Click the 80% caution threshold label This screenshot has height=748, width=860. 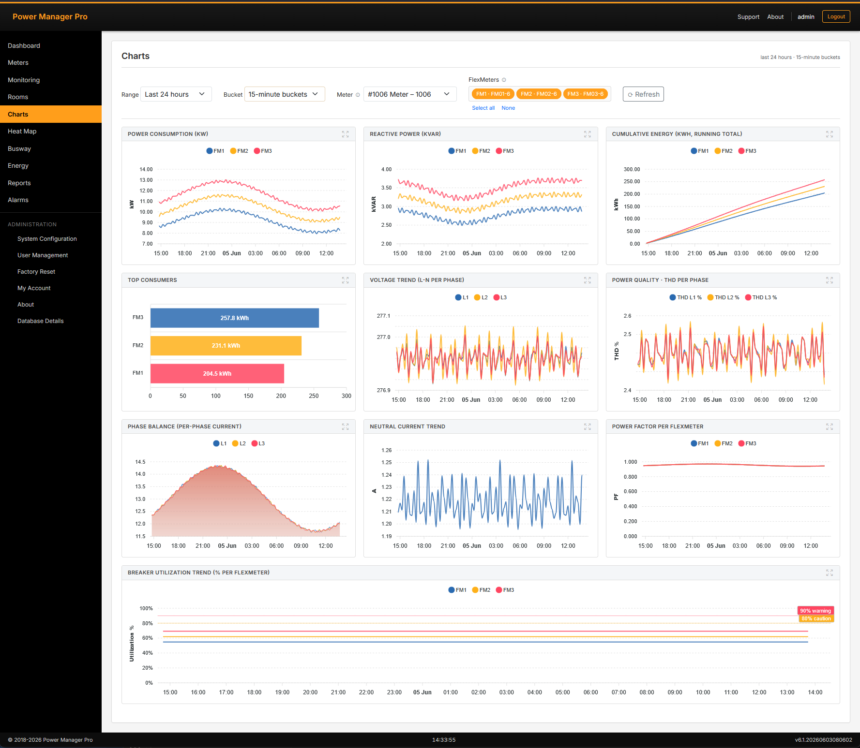point(816,618)
